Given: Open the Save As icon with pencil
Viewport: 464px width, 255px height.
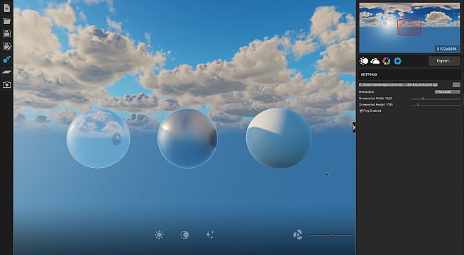Looking at the screenshot, I should pos(6,46).
